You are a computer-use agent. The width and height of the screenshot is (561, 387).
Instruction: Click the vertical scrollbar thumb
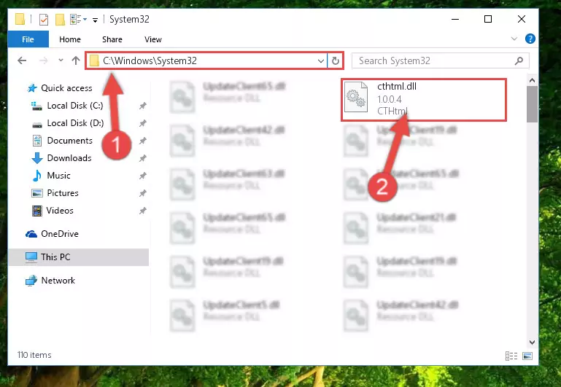point(532,104)
